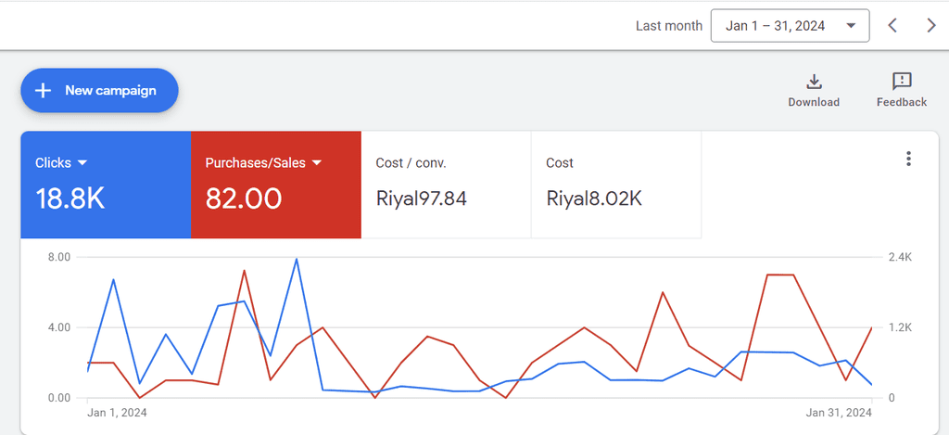Expand the Clicks metric dropdown arrow
The width and height of the screenshot is (949, 435).
(82, 163)
